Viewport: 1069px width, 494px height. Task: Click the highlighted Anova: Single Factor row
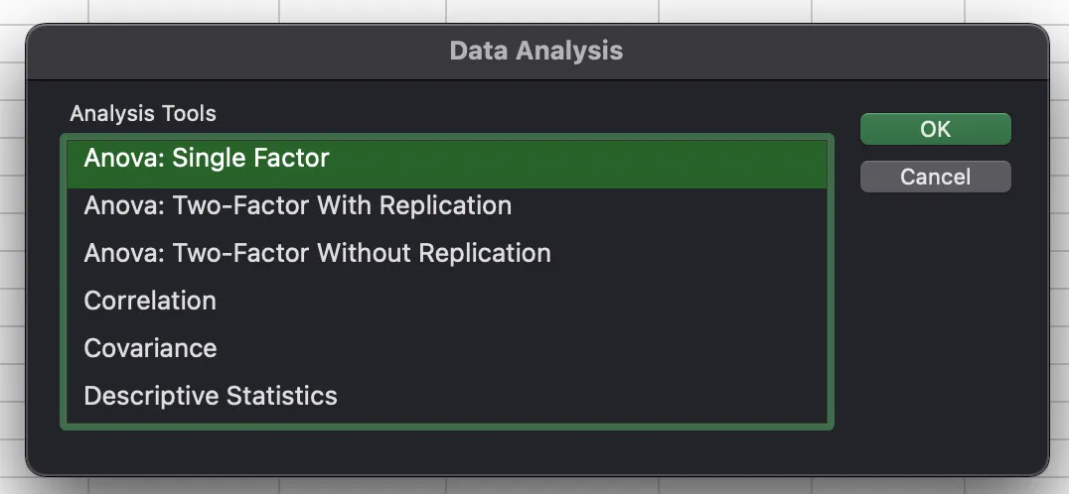coord(207,158)
